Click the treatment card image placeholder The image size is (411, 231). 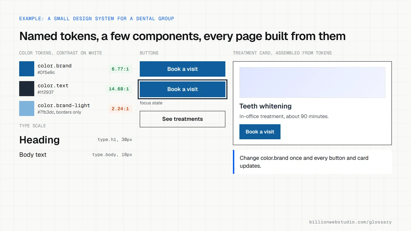click(x=312, y=82)
